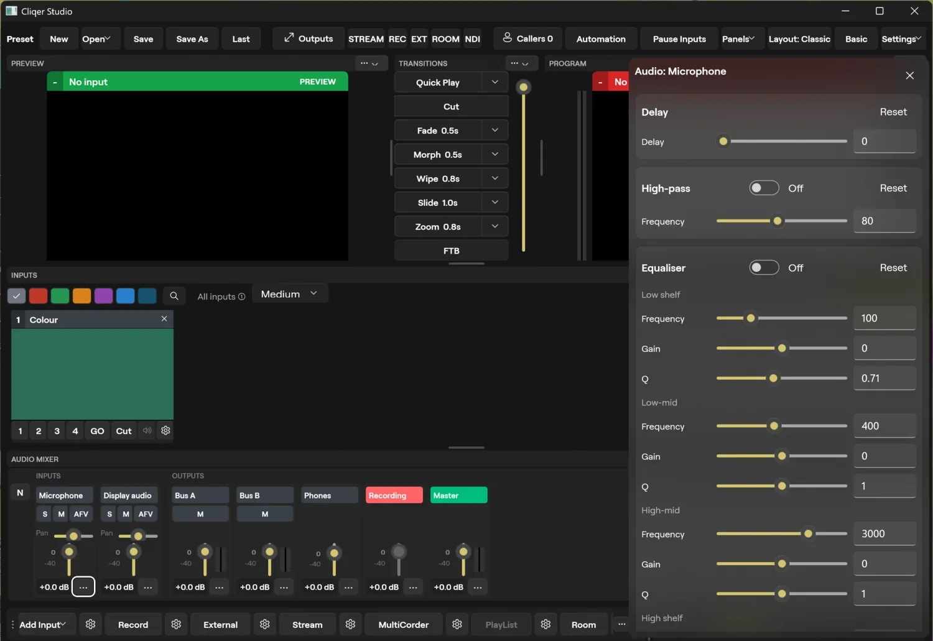Enable the High-pass filter switch
The width and height of the screenshot is (933, 641).
764,188
